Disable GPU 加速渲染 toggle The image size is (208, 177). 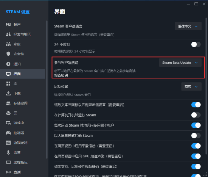(196, 156)
